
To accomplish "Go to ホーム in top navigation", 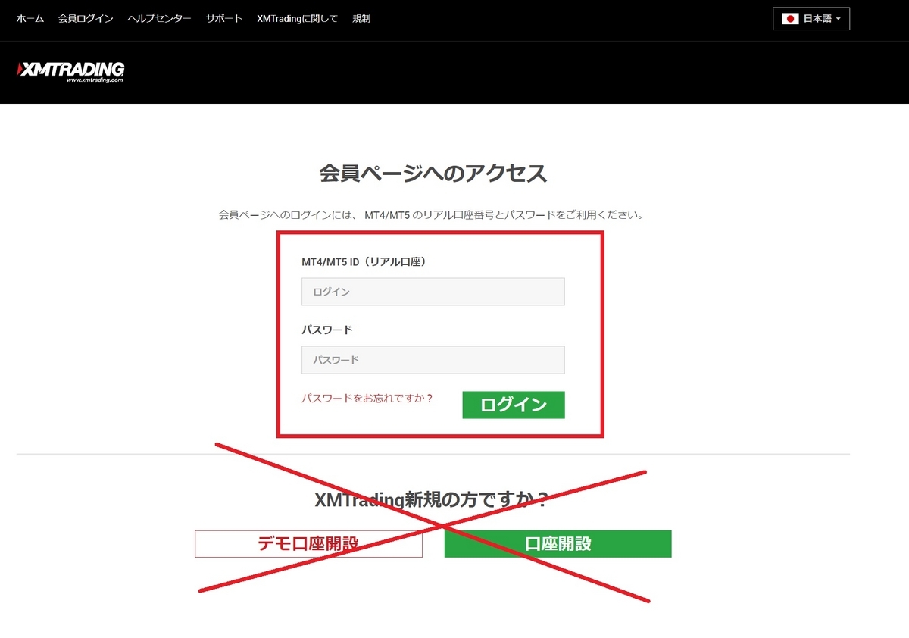I will pos(30,19).
